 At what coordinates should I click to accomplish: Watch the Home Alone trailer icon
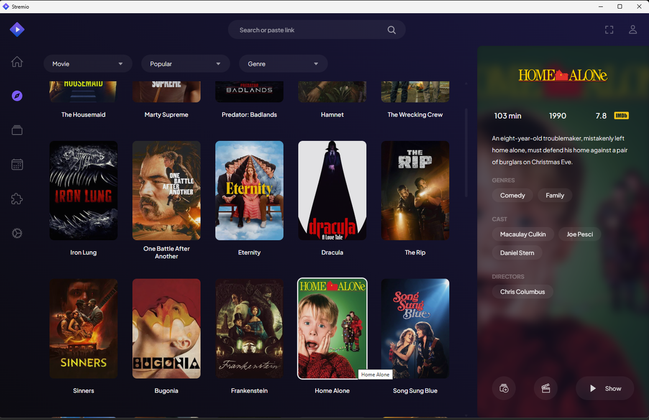pyautogui.click(x=546, y=389)
